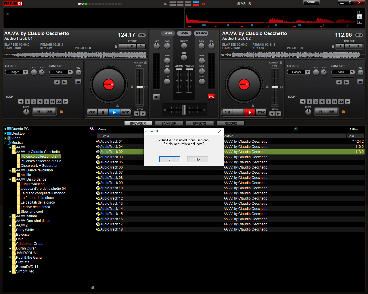
Task: Expand the Duran Duran folder
Action: tap(10, 248)
